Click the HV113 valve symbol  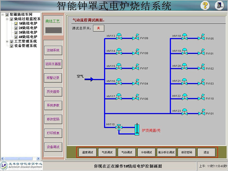tap(119, 37)
